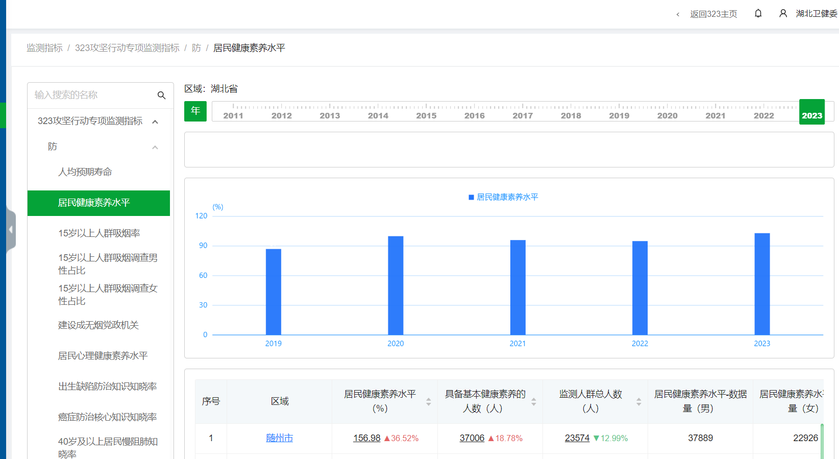The width and height of the screenshot is (839, 459).
Task: Select year 2011 on the timeline
Action: [233, 115]
